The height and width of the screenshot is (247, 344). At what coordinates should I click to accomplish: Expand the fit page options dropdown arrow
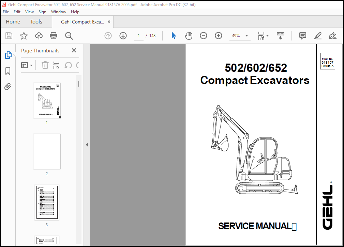click(x=267, y=36)
